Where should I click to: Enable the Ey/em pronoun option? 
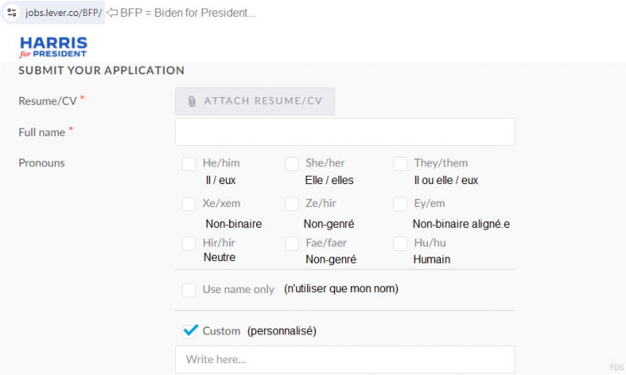tap(400, 204)
